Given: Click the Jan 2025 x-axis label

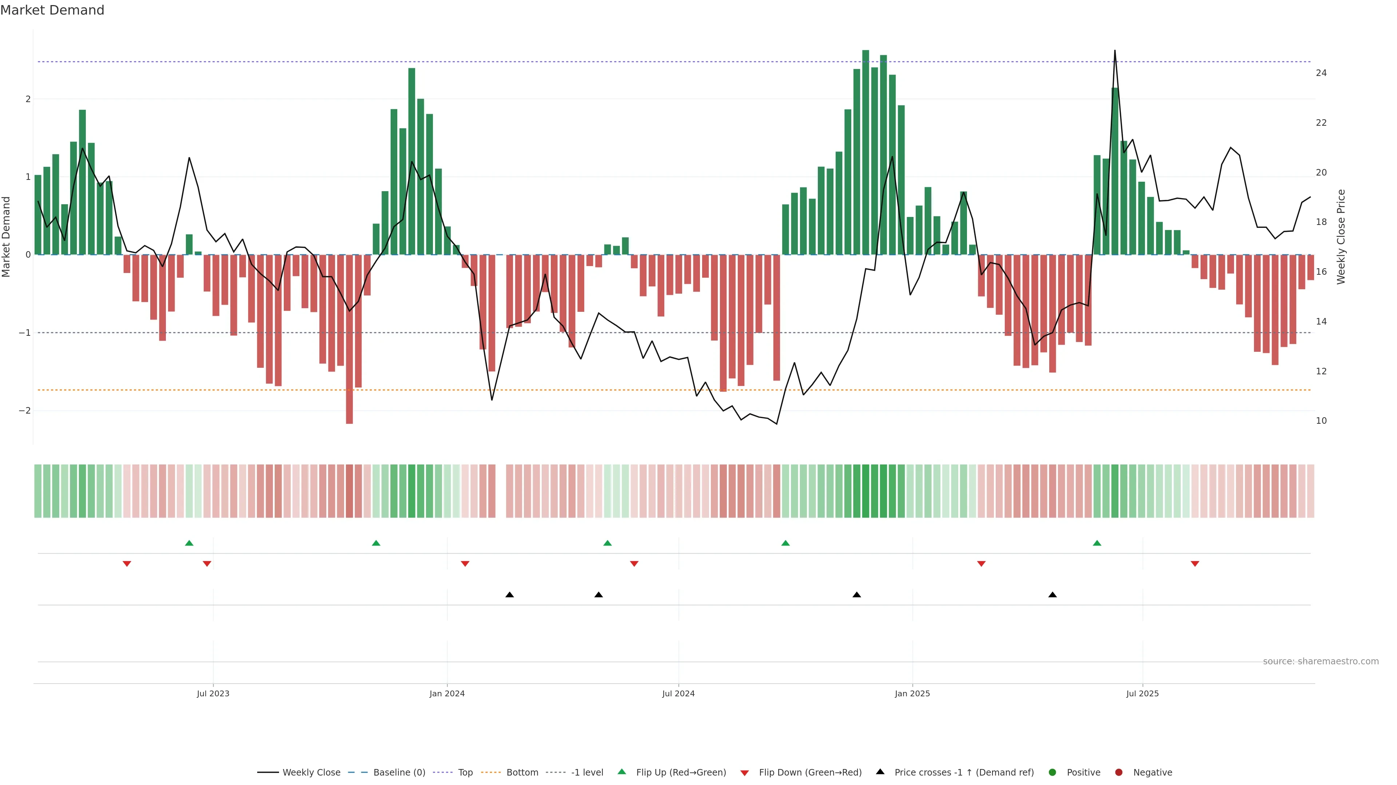Looking at the screenshot, I should click(x=912, y=693).
